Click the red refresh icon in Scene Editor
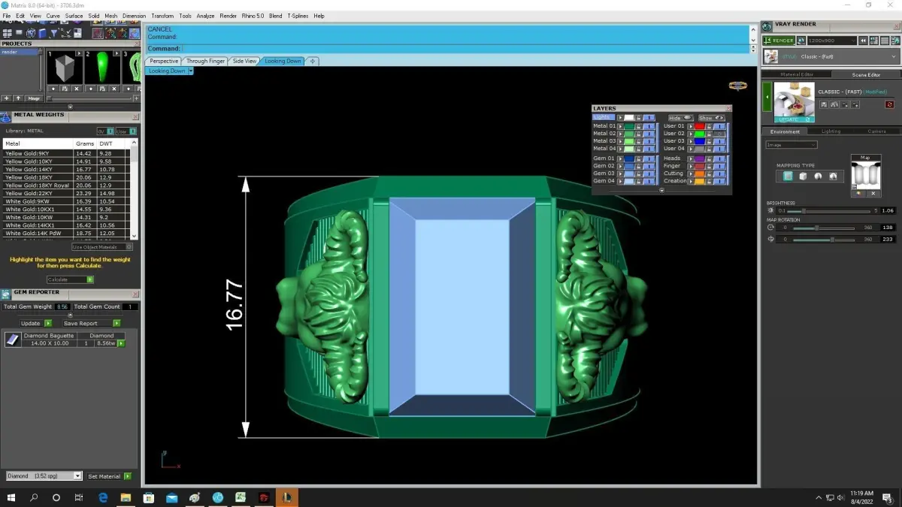The image size is (902, 507). tap(889, 104)
